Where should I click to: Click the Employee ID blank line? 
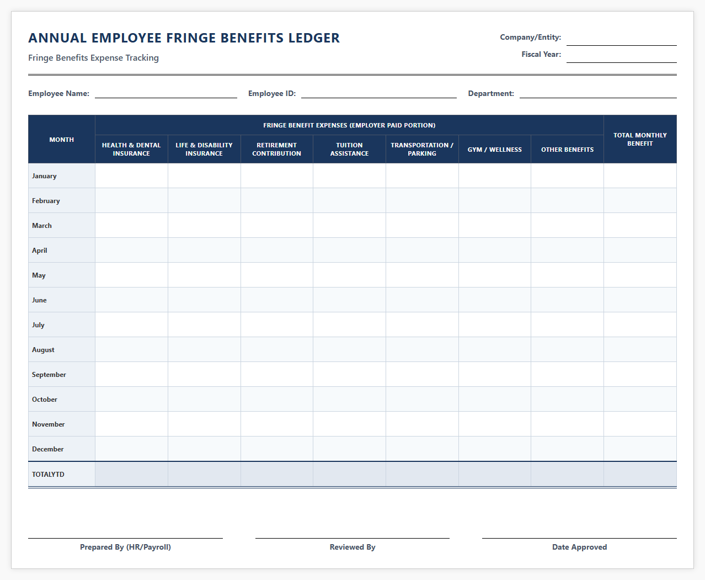378,92
